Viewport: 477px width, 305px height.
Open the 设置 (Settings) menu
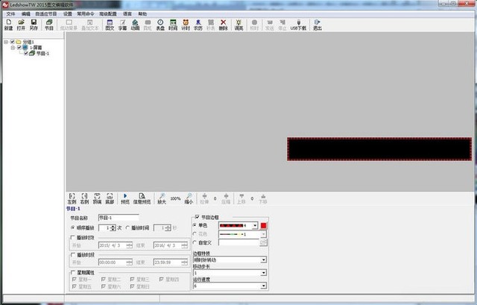68,14
